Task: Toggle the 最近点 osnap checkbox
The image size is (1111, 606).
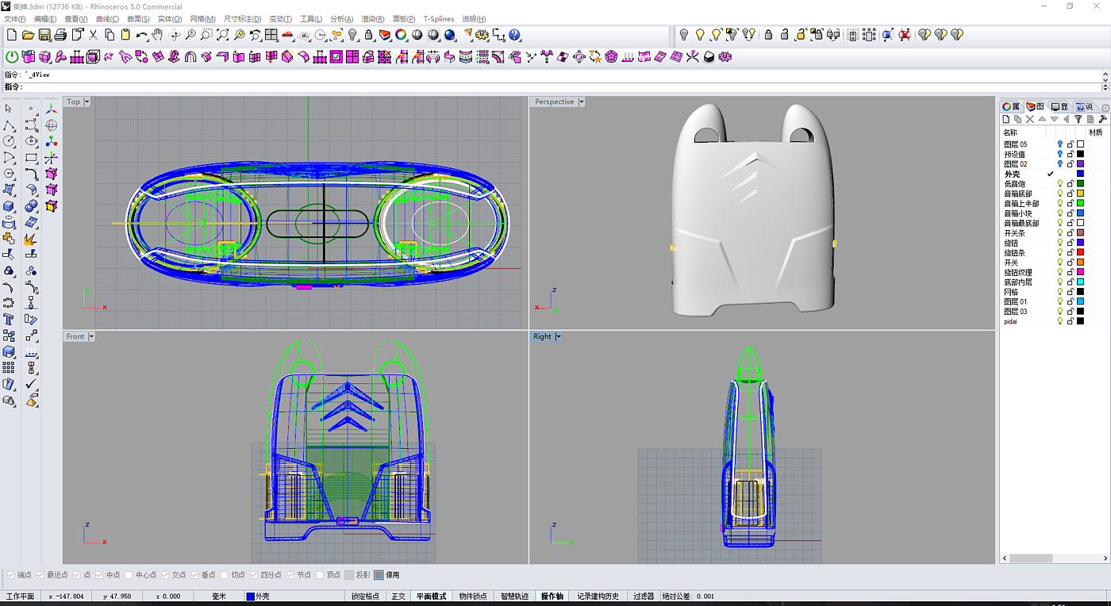Action: (x=40, y=575)
